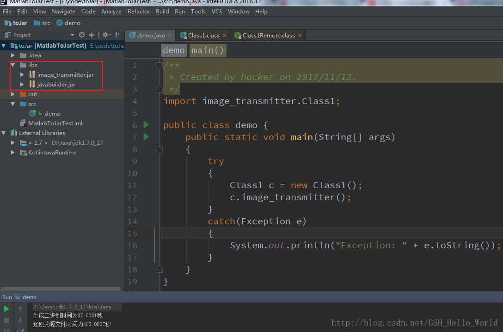Click demo breadcrumb in navigation bar
Image resolution: width=503 pixels, height=332 pixels.
coord(68,23)
